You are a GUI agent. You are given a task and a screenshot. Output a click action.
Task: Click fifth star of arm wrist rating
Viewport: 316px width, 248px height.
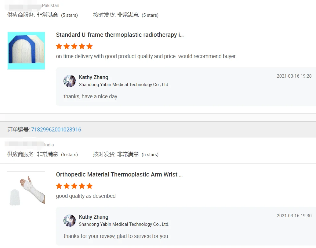[x=89, y=186]
